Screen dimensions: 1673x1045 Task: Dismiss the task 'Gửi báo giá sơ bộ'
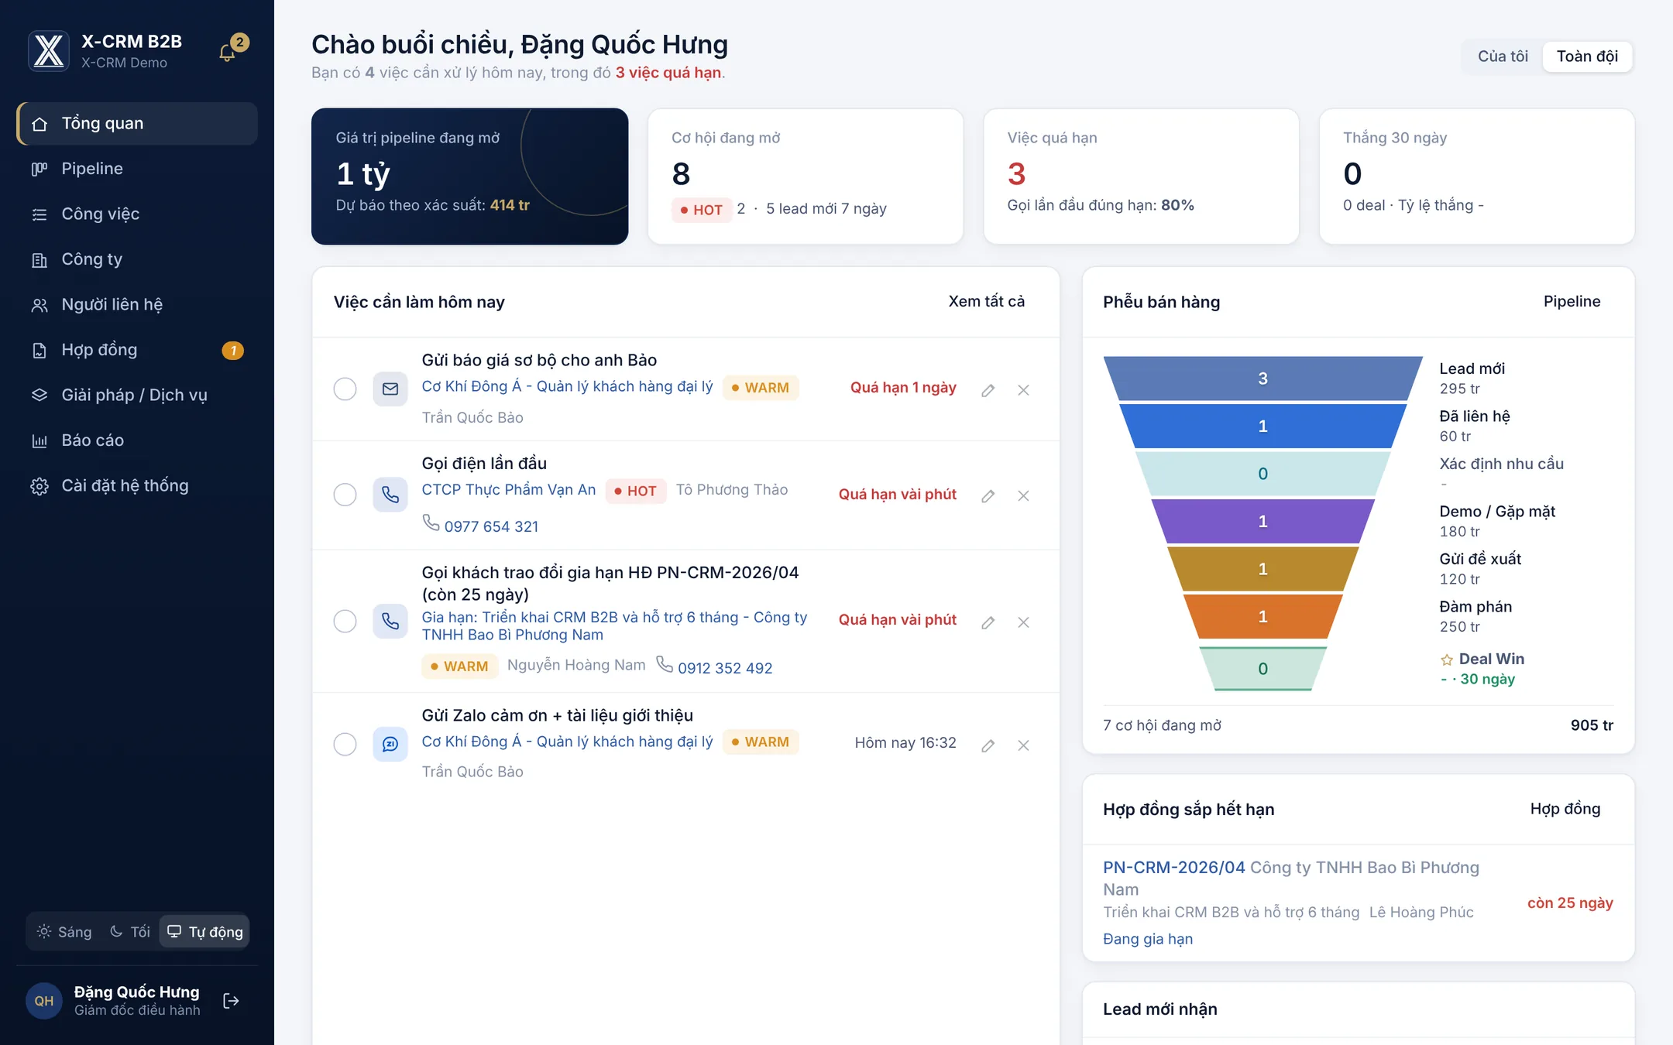click(1023, 390)
